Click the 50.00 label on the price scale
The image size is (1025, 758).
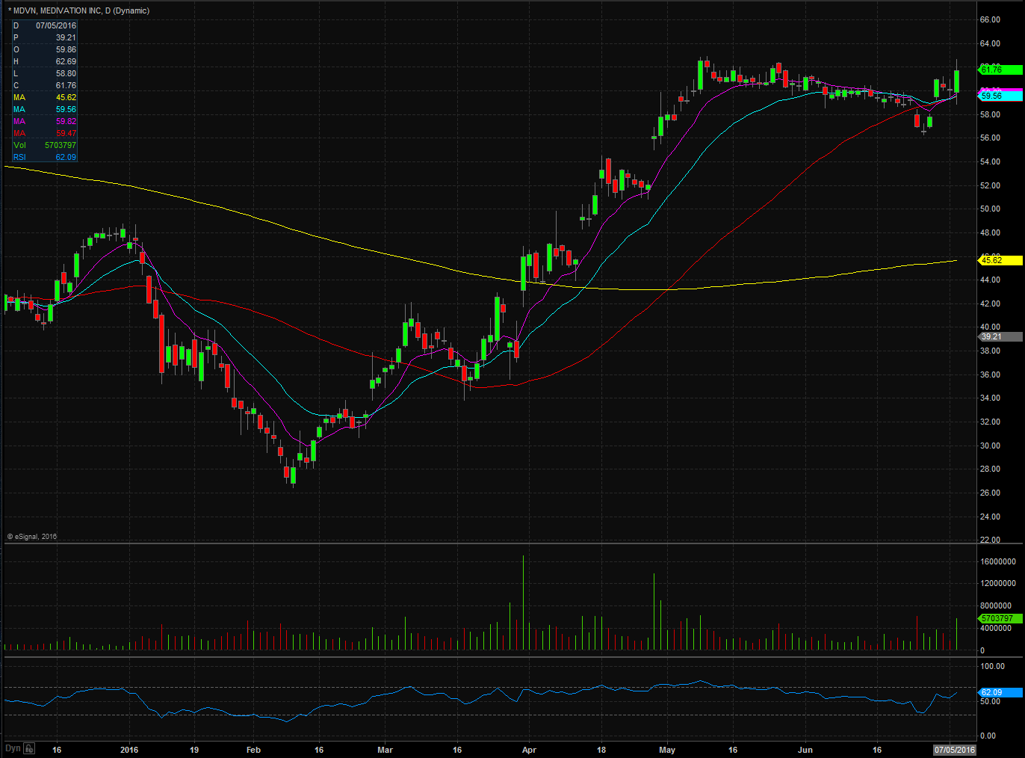990,209
